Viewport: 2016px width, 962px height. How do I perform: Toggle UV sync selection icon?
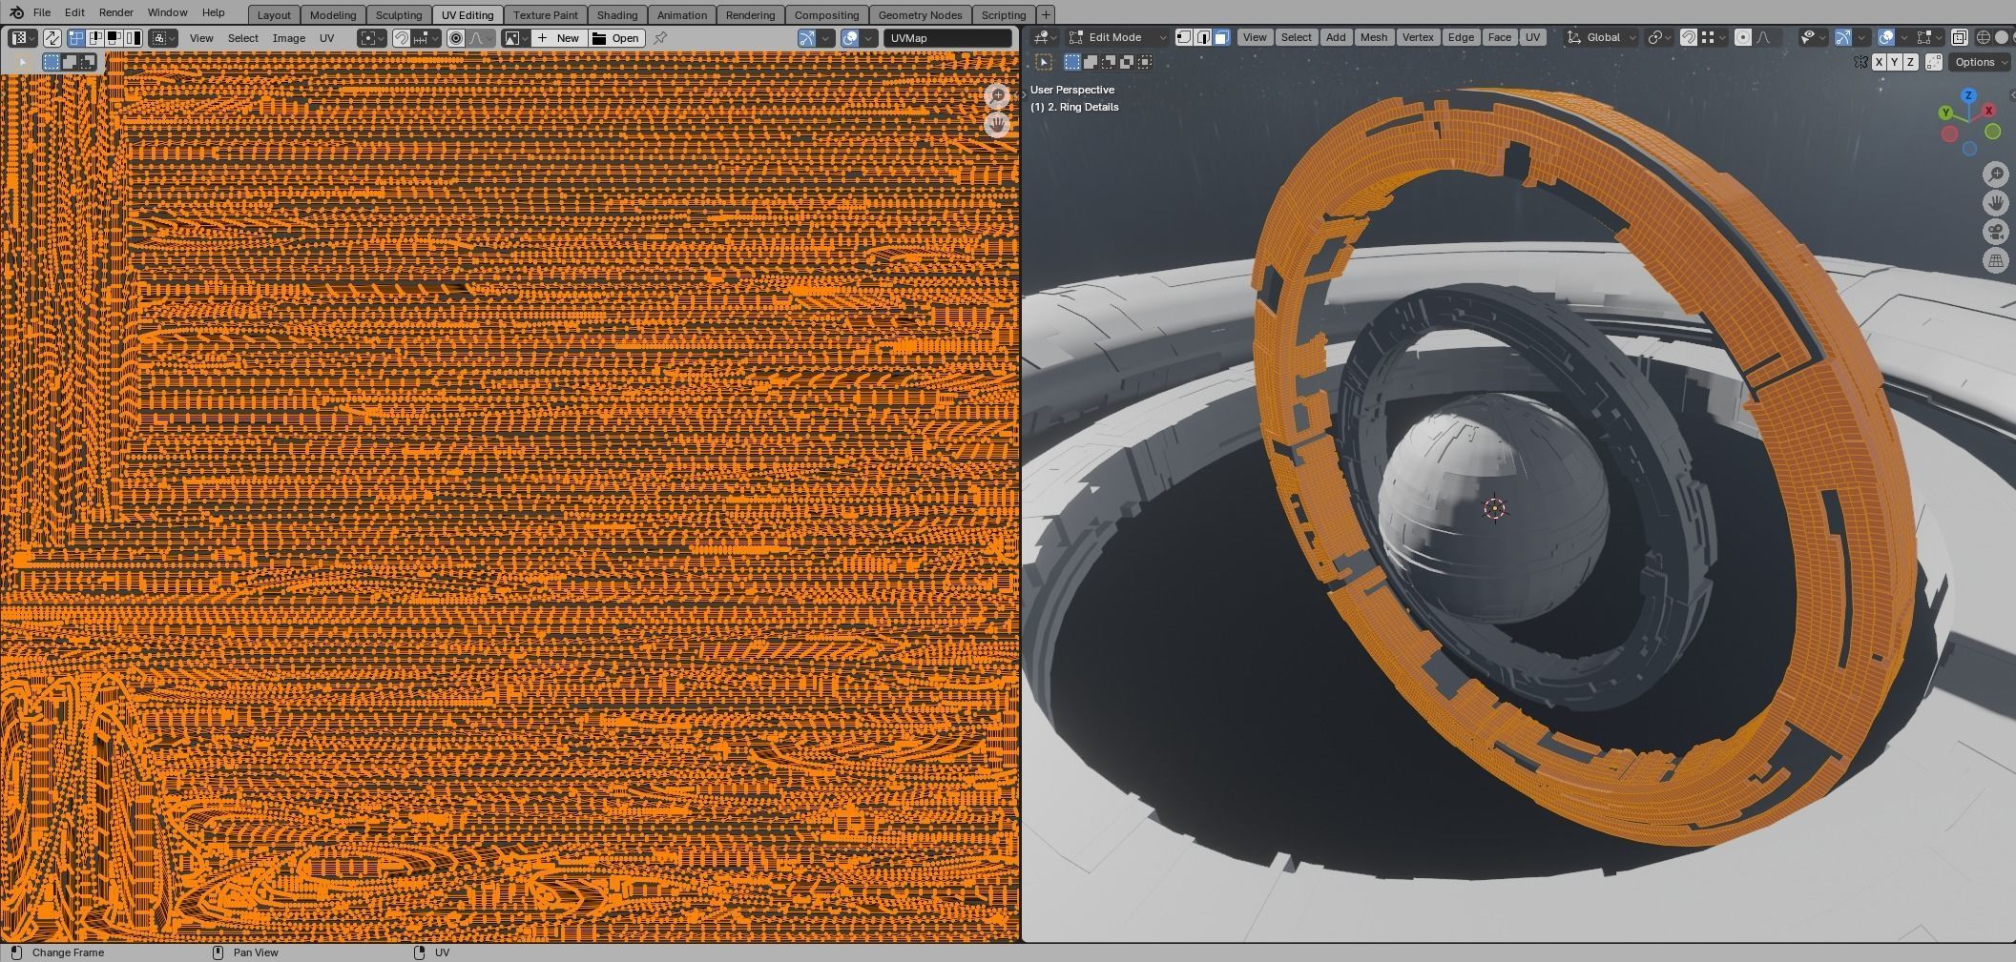pyautogui.click(x=52, y=38)
